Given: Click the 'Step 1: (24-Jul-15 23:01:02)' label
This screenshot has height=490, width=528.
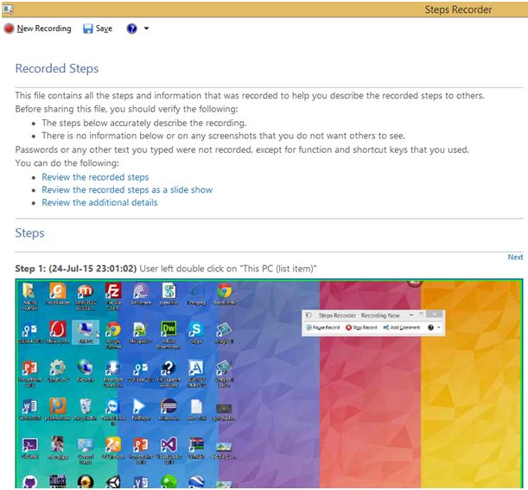Looking at the screenshot, I should point(76,269).
